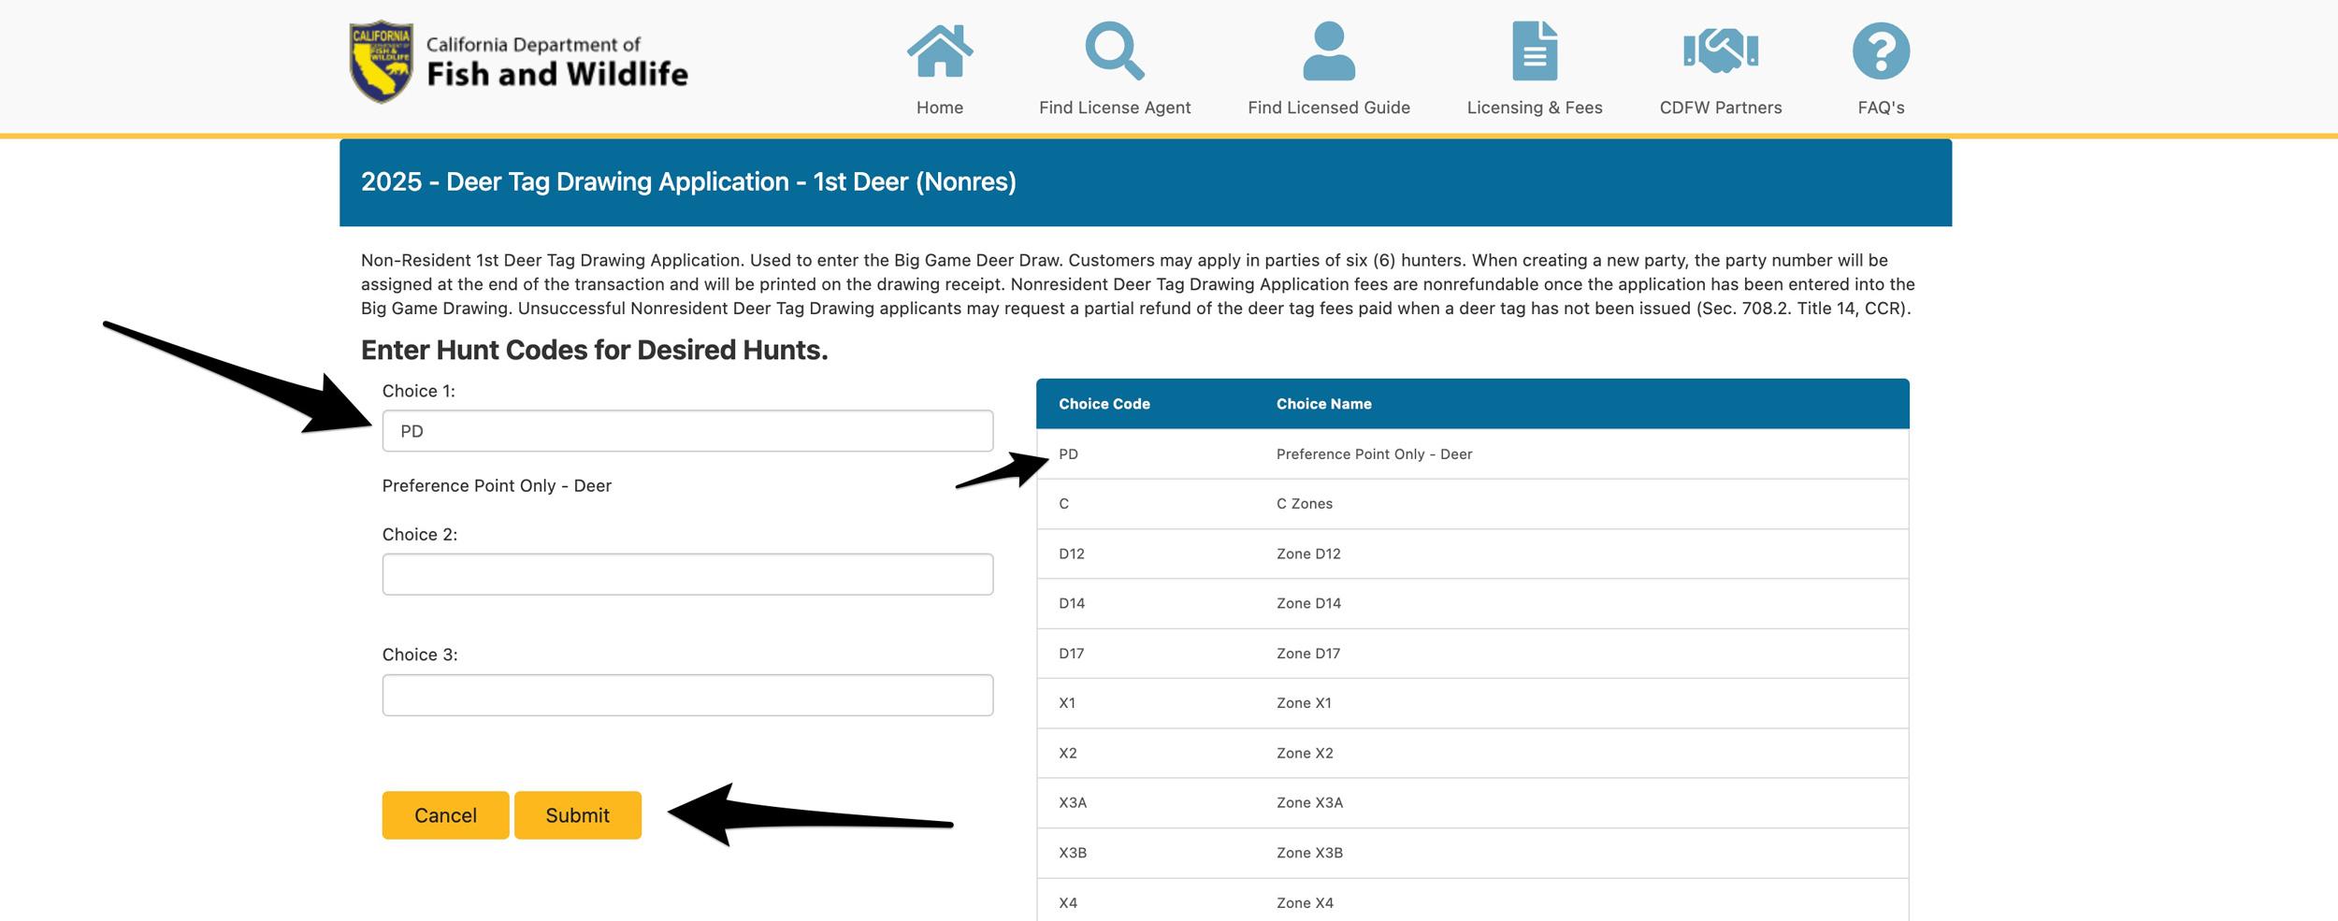Click the Home icon in the header
This screenshot has height=921, width=2338.
[940, 51]
